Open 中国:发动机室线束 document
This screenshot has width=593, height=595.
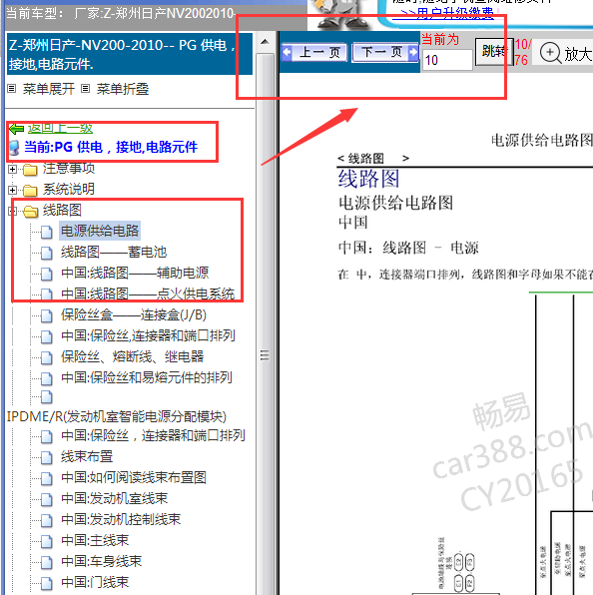pos(114,498)
